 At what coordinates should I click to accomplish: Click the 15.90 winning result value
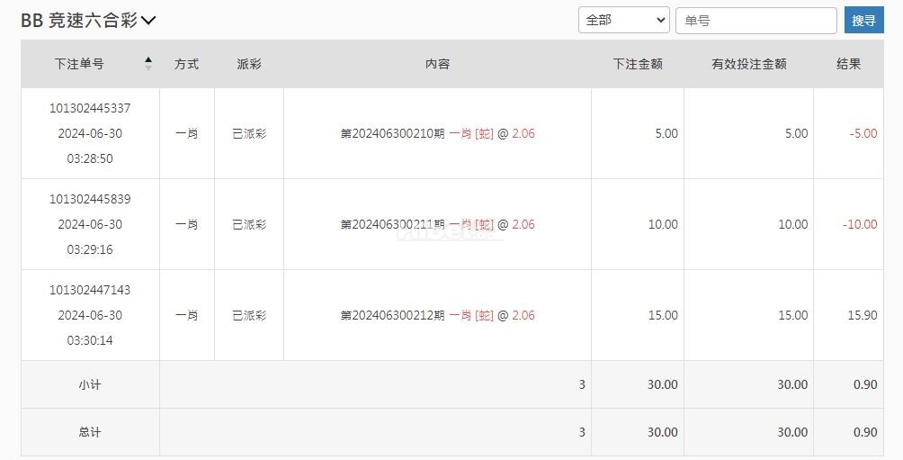pyautogui.click(x=863, y=315)
